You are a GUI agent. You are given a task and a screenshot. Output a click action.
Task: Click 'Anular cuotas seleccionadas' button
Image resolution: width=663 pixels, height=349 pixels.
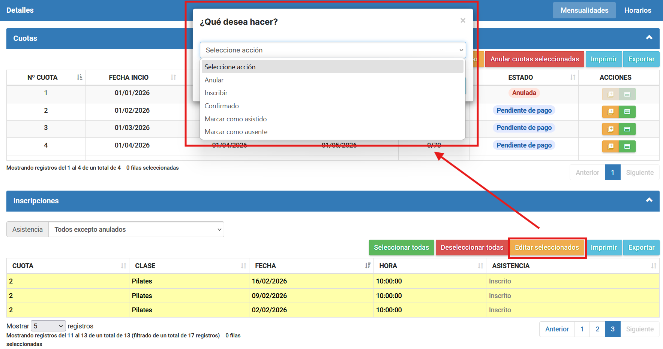534,59
